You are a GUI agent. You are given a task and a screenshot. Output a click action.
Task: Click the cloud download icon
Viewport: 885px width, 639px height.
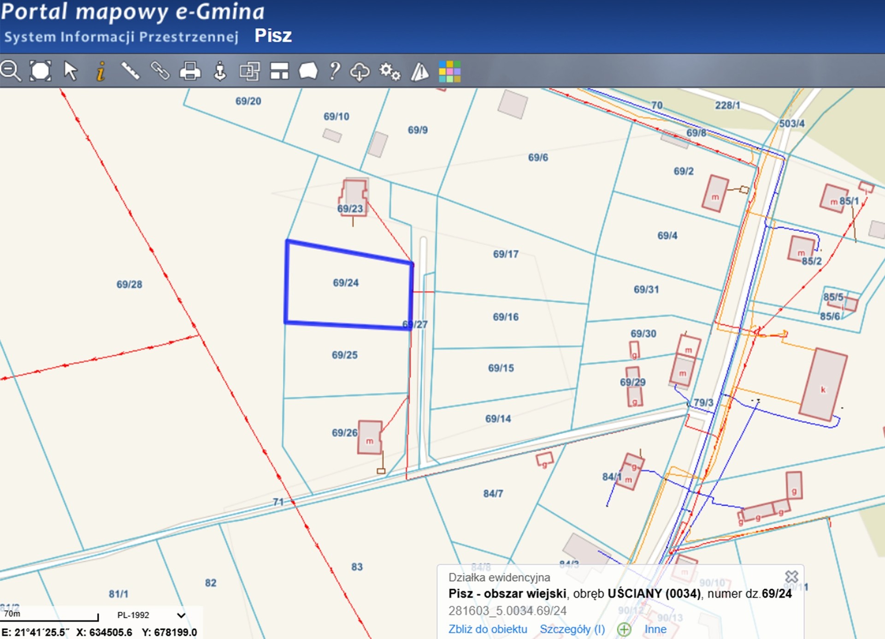(360, 71)
